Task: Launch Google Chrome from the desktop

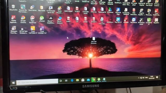Action: pyautogui.click(x=23, y=19)
